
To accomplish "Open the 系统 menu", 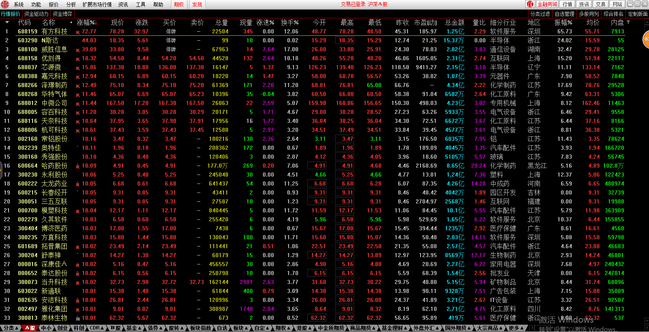I will pos(19,4).
